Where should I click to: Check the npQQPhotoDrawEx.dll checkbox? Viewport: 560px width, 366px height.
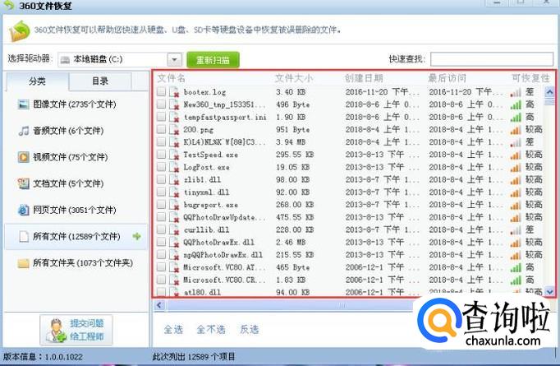pos(162,255)
